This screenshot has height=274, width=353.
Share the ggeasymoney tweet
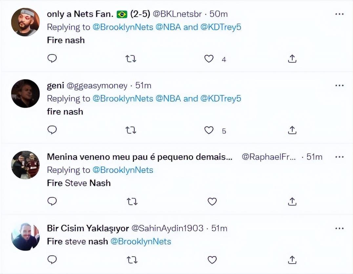tap(292, 130)
